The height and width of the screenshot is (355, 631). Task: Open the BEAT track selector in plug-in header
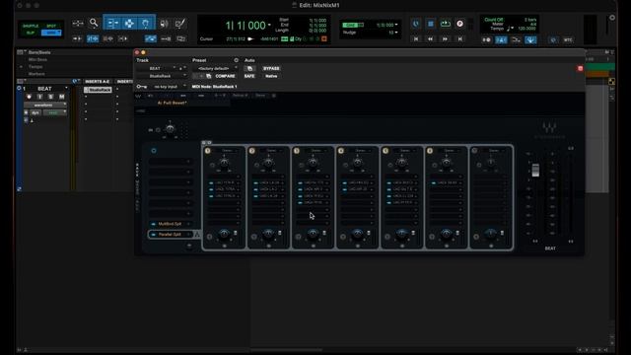point(157,68)
